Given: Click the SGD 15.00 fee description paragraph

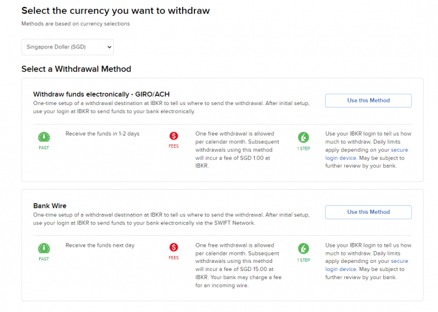Looking at the screenshot, I should click(237, 265).
